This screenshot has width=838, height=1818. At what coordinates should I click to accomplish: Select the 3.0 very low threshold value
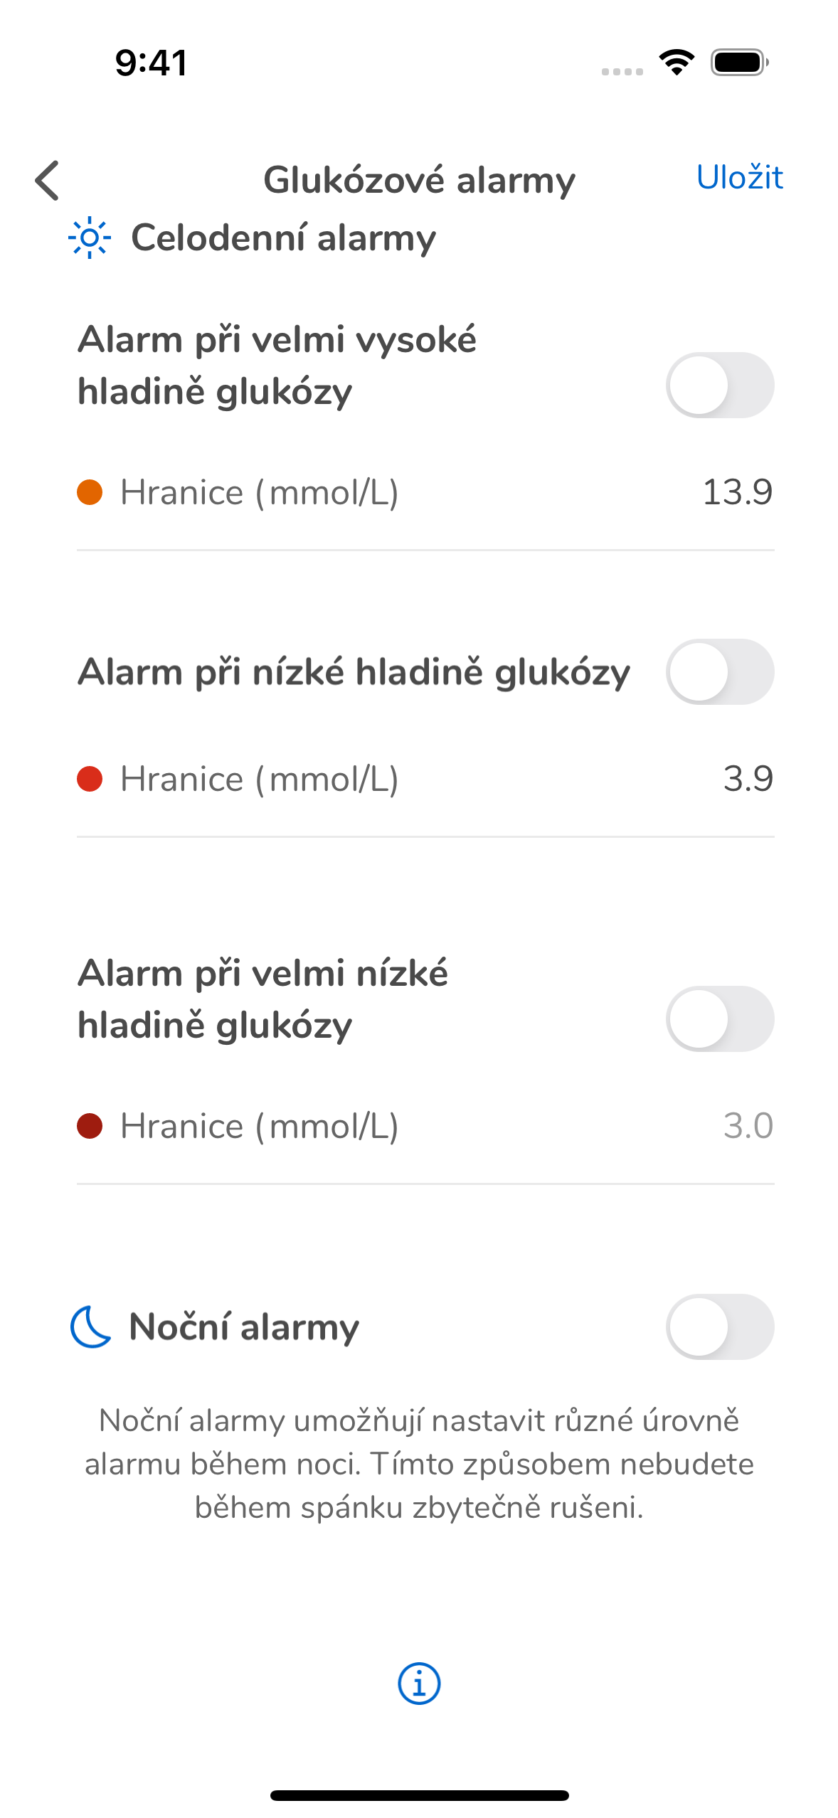[x=748, y=1126]
